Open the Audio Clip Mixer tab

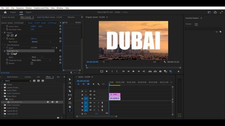click(x=50, y=17)
